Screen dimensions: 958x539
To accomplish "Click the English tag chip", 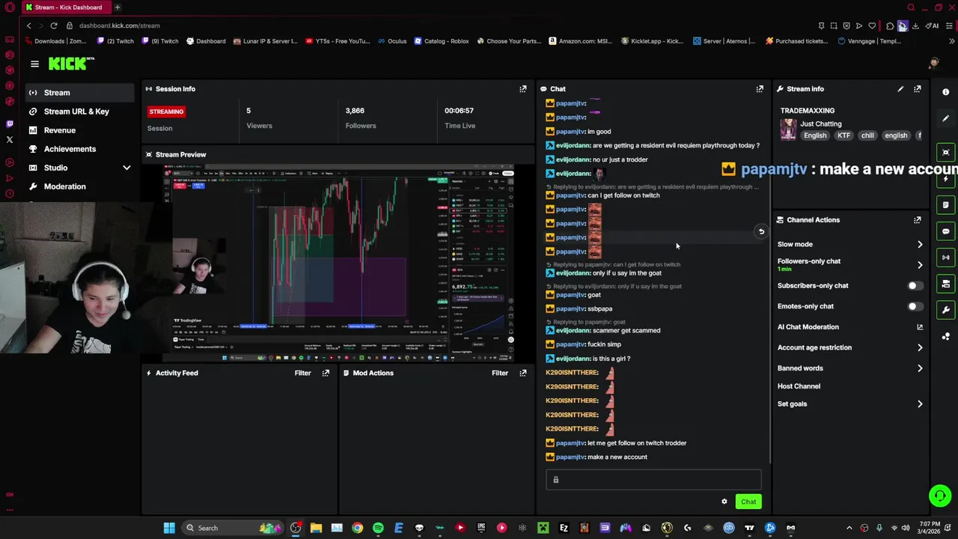I will 815,135.
